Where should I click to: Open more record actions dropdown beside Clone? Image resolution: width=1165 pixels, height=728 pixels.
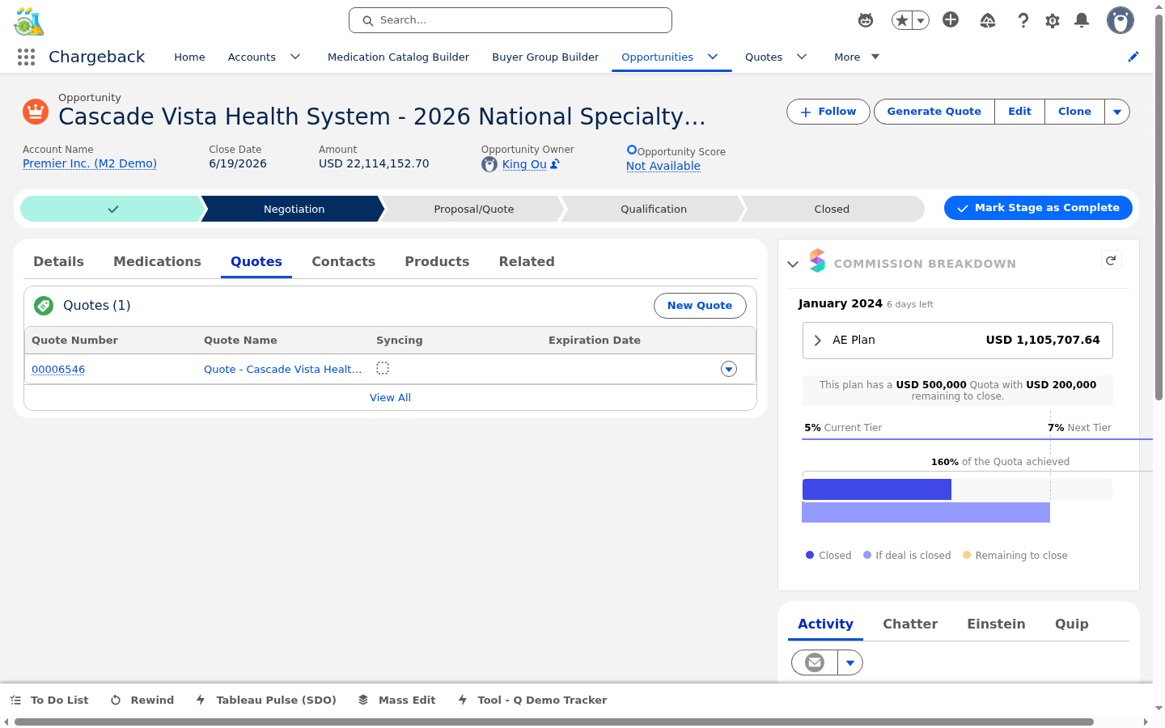pyautogui.click(x=1117, y=112)
